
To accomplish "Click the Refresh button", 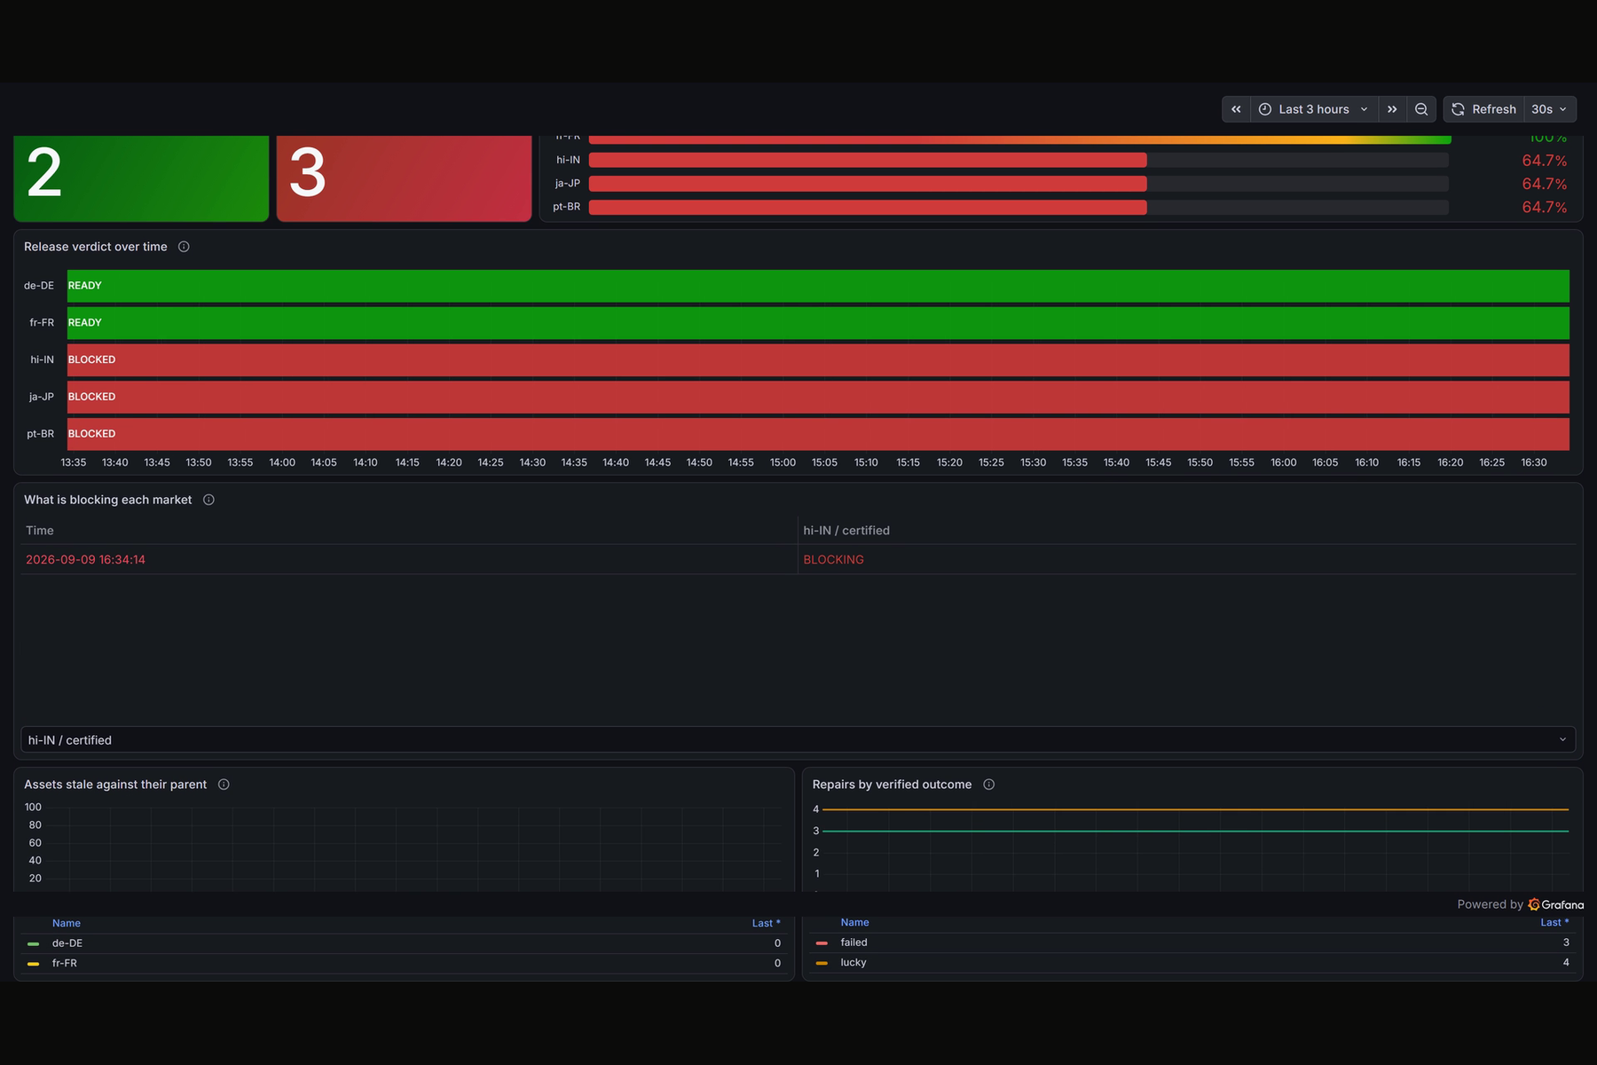I will 1484,109.
